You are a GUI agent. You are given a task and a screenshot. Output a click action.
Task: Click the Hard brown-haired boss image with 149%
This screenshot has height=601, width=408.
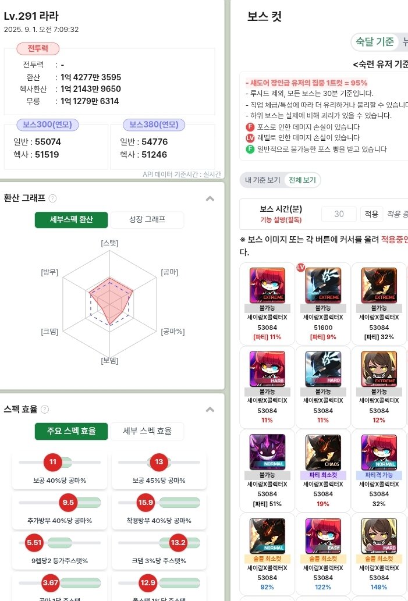(x=379, y=536)
